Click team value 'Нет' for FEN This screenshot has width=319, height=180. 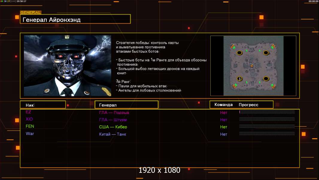pyautogui.click(x=223, y=127)
